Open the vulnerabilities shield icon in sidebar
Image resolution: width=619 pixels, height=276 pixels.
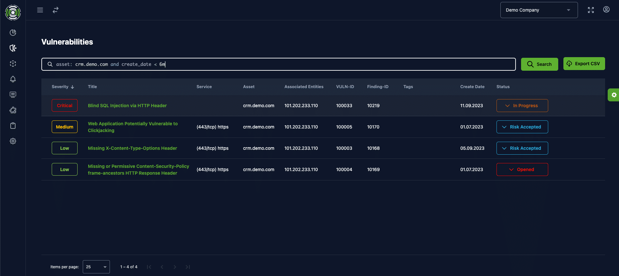click(x=13, y=48)
